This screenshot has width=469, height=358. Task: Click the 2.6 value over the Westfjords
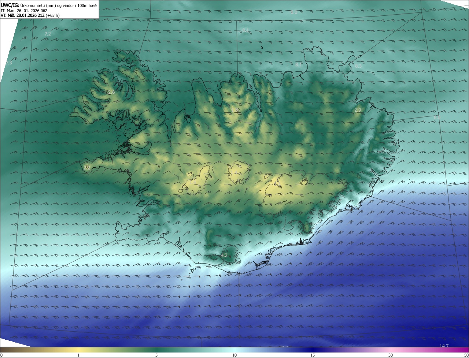[x=111, y=92]
